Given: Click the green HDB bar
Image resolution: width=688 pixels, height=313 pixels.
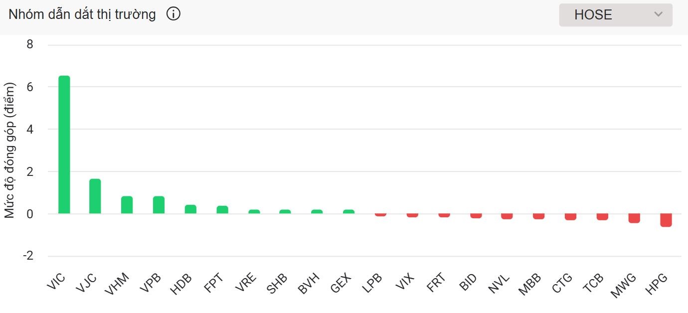Looking at the screenshot, I should pos(190,209).
